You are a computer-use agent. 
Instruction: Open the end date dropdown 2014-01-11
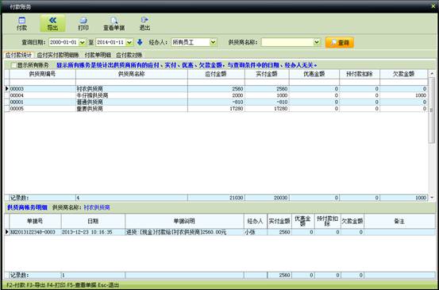point(129,42)
